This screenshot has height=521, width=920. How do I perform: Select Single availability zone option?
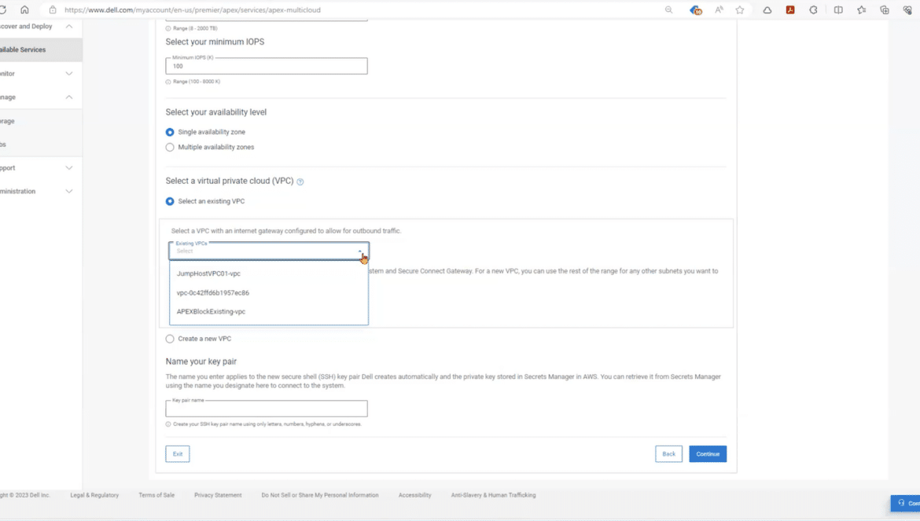[x=170, y=133]
